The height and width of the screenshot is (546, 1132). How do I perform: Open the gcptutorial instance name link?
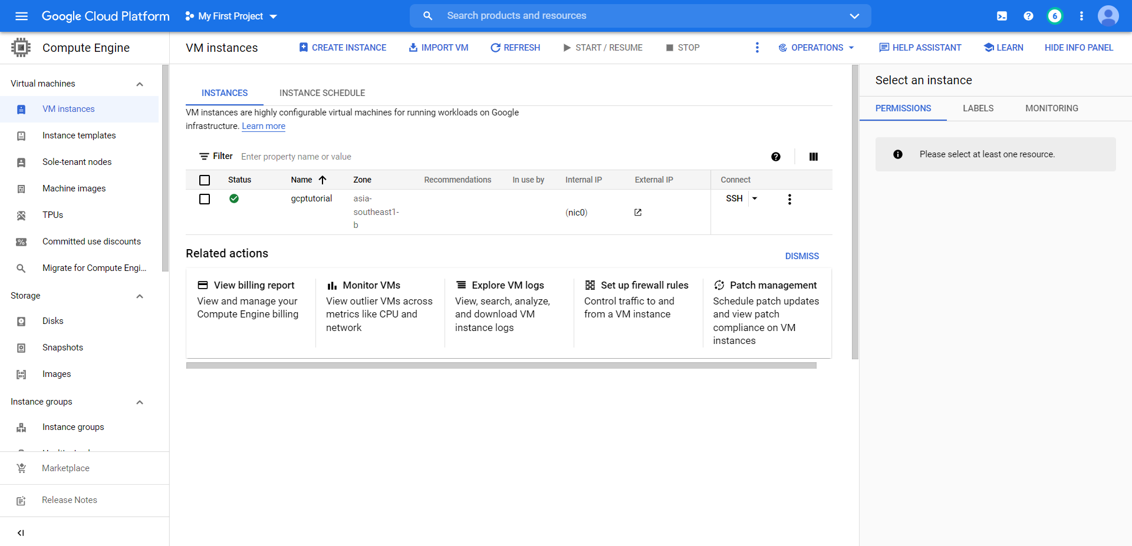coord(311,198)
